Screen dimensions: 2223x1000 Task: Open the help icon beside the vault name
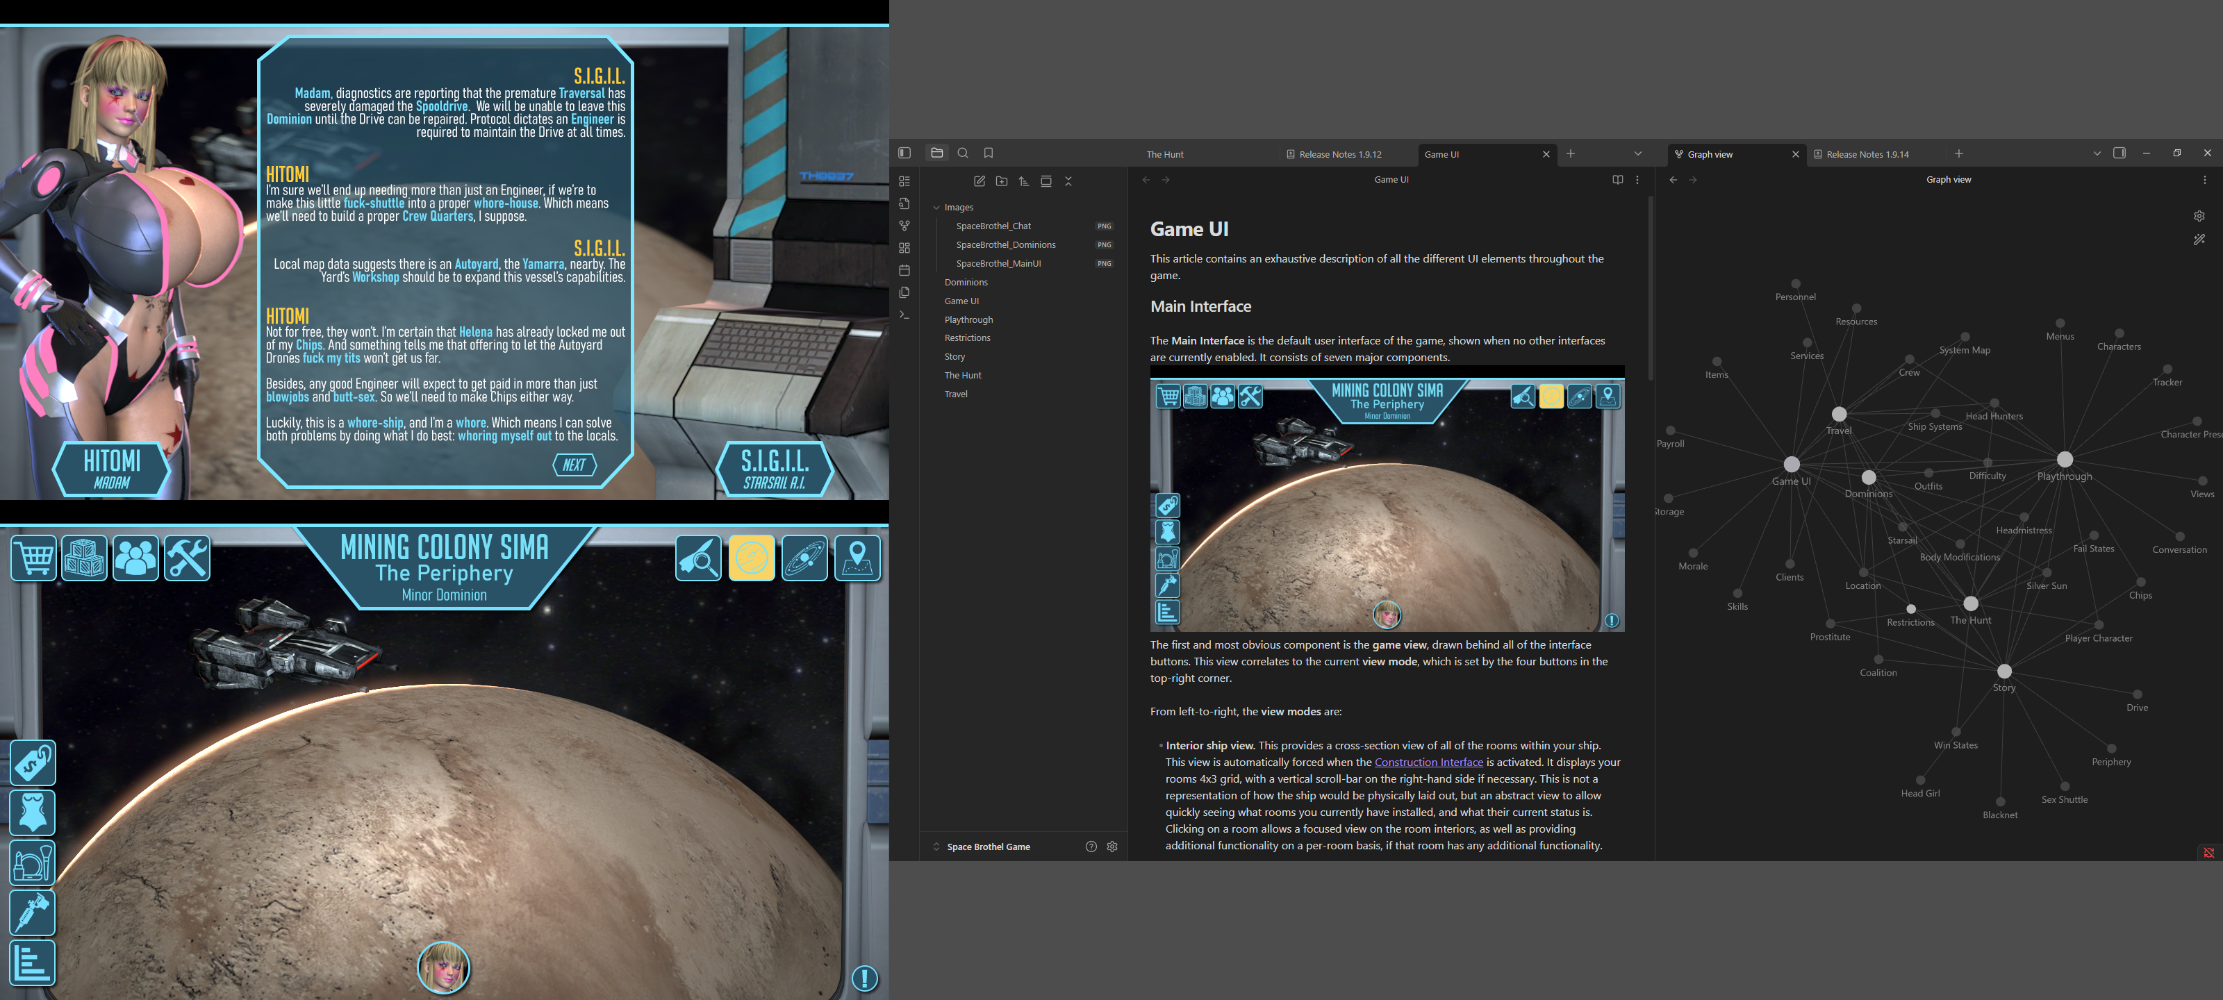(1091, 847)
